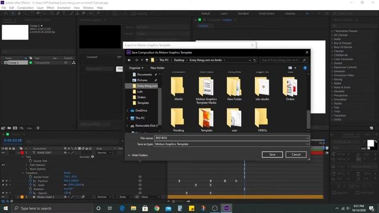Select Motion Graphics Template Media folder
Screen dimensions: 379x213
click(x=206, y=91)
